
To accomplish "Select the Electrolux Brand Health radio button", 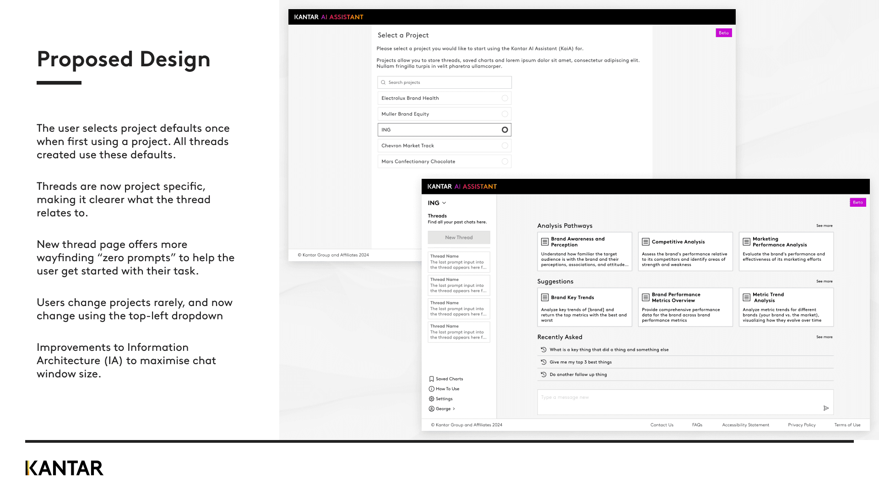I will 505,98.
